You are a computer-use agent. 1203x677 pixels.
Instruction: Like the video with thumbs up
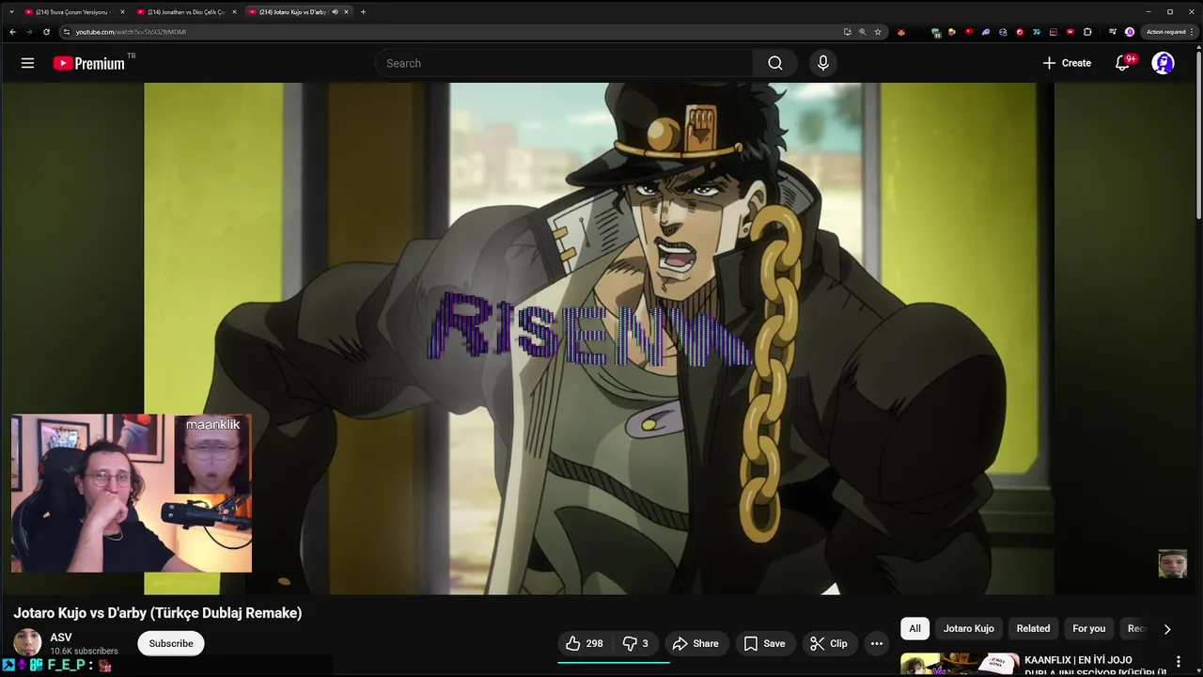(x=584, y=643)
